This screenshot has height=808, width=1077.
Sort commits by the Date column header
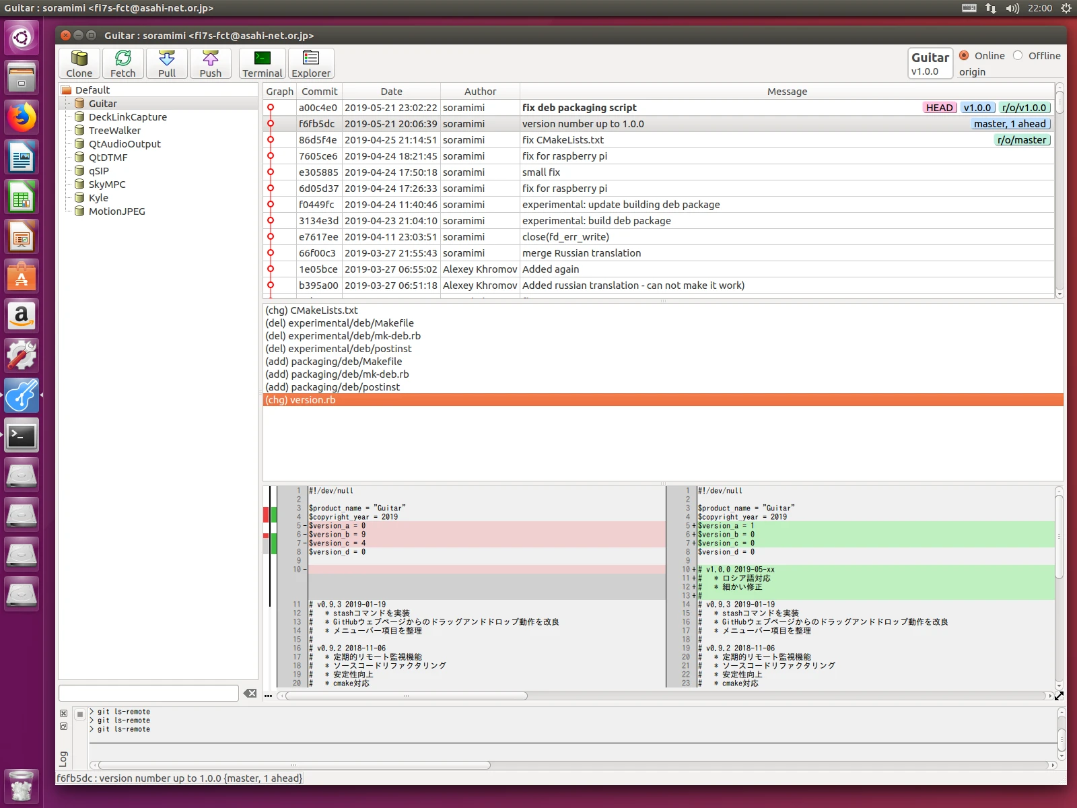[x=391, y=92]
